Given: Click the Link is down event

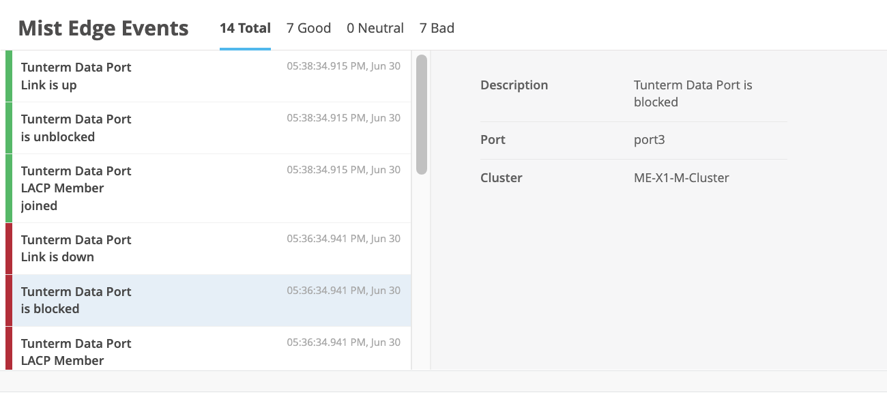Looking at the screenshot, I should tap(205, 248).
